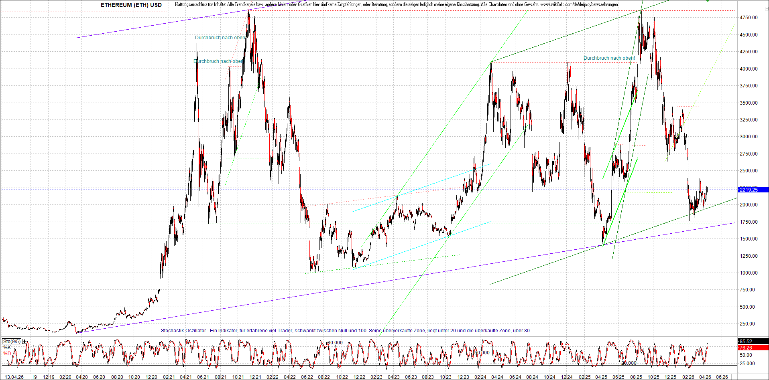Click the small green marker at top right
The image size is (769, 380).
(708, 1)
